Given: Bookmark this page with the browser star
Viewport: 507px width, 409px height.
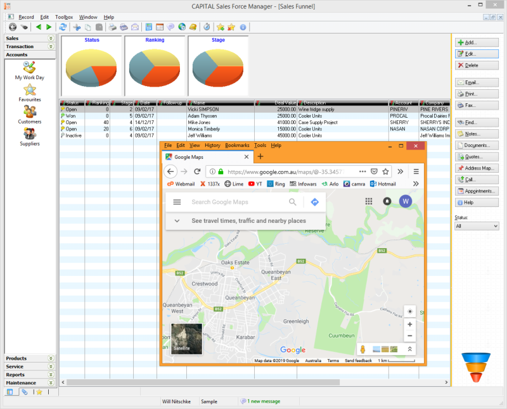Looking at the screenshot, I should [x=385, y=171].
